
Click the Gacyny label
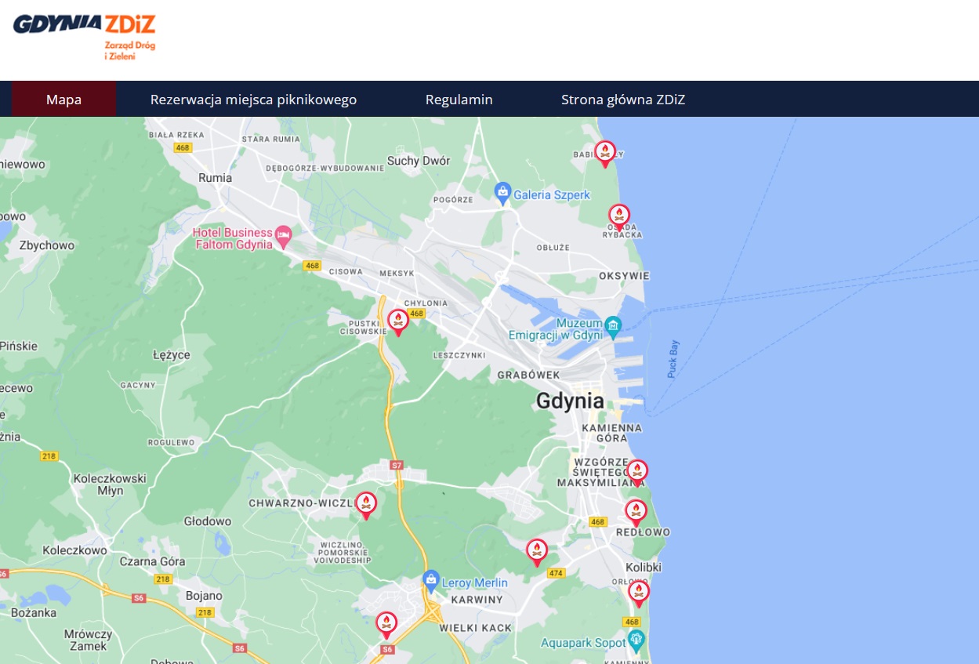click(x=139, y=385)
